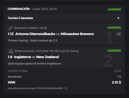Open statistics icon for Diamondbacks match
Image resolution: width=129 pixels, height=98 pixels.
(119, 34)
